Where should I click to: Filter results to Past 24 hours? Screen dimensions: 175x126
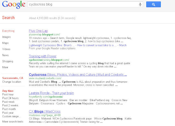coord(10,98)
